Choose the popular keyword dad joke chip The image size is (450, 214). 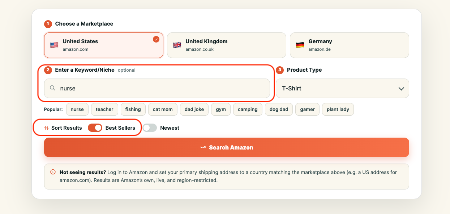194,110
